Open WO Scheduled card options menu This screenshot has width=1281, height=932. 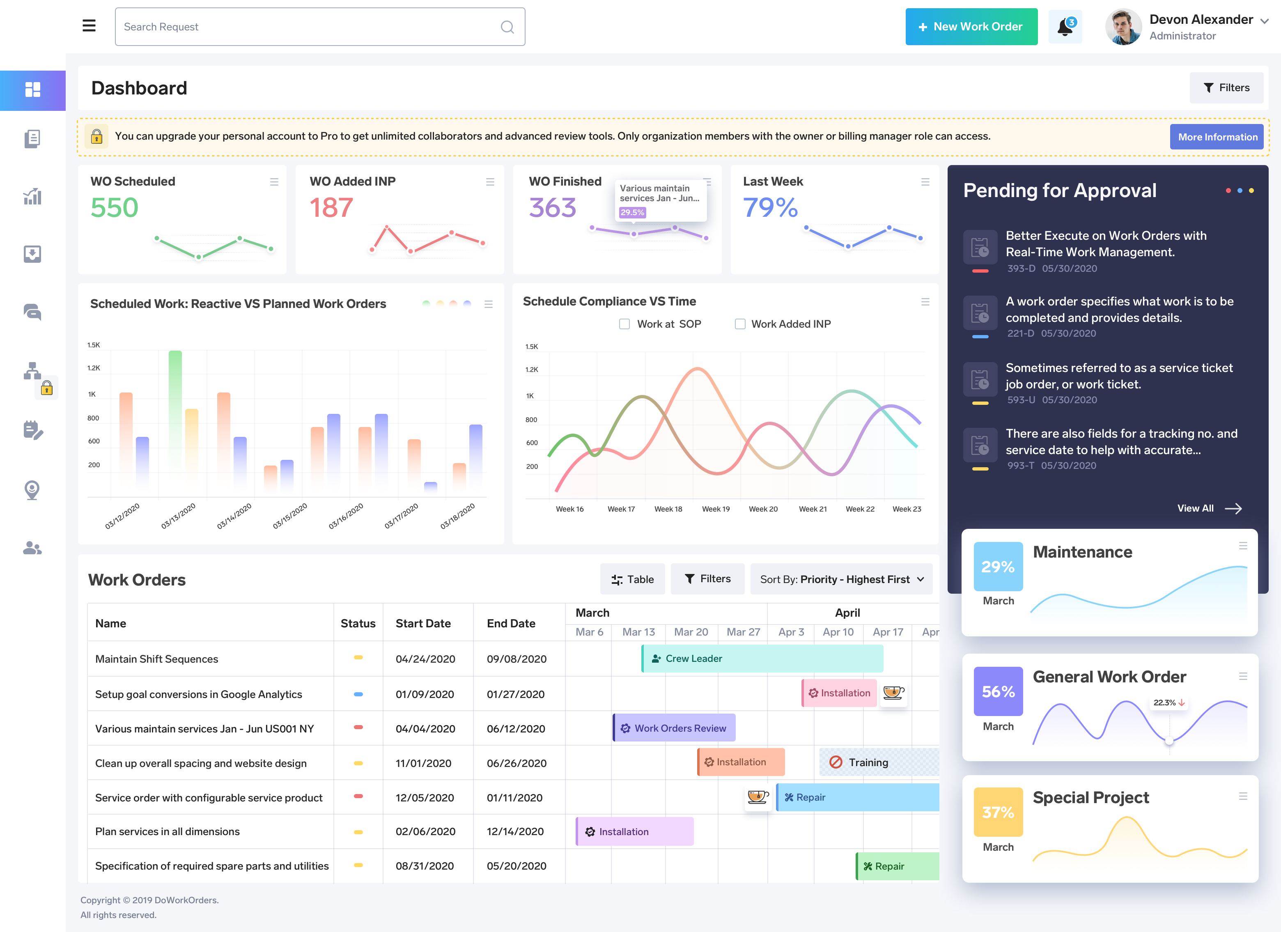pyautogui.click(x=274, y=182)
